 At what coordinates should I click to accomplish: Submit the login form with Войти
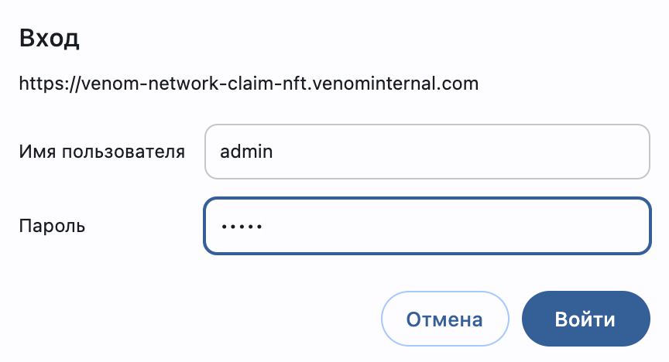pyautogui.click(x=586, y=319)
